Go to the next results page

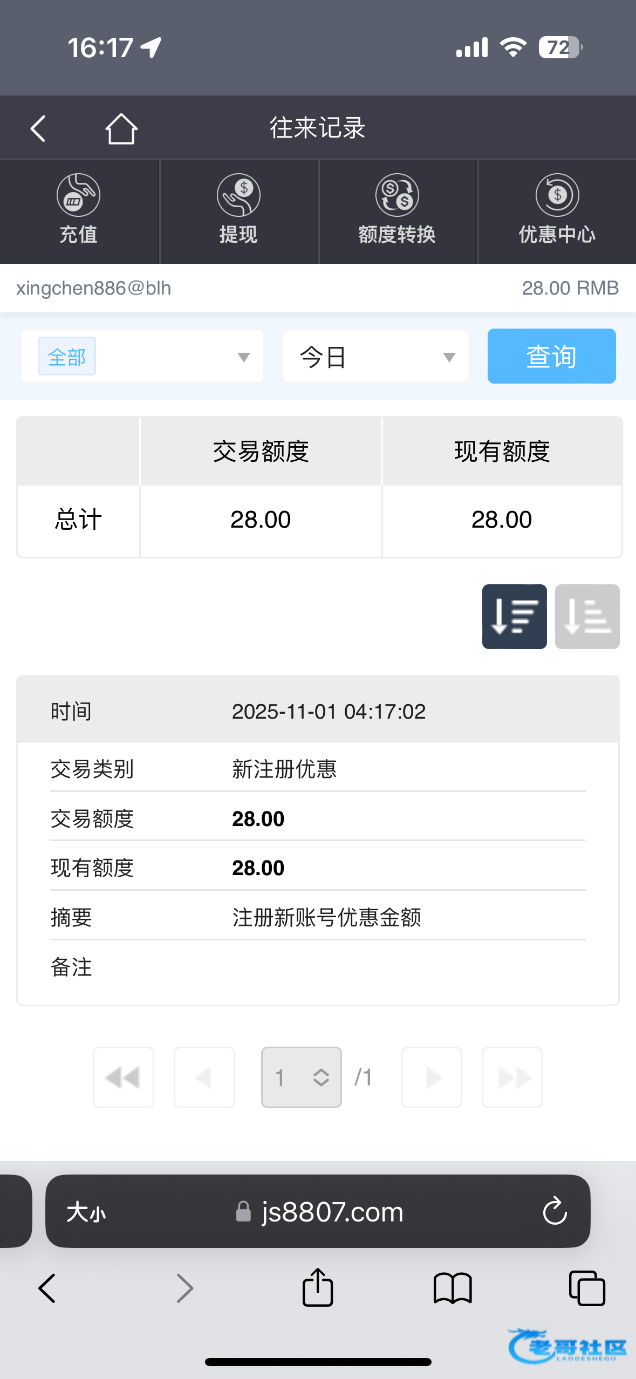[x=432, y=1077]
